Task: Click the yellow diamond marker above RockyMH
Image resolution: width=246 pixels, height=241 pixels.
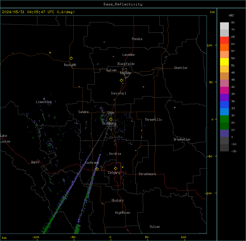Action: pyautogui.click(x=71, y=58)
